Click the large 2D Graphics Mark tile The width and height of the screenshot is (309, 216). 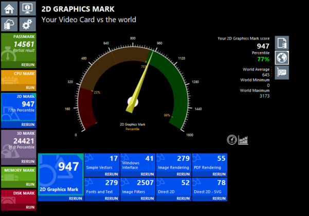pos(61,174)
